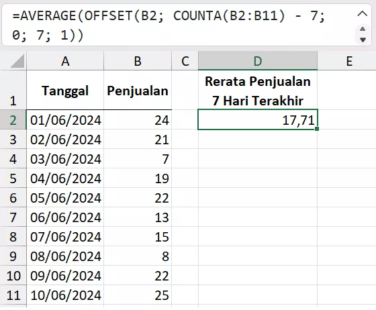Select date cell 10/06/2024

coord(65,295)
